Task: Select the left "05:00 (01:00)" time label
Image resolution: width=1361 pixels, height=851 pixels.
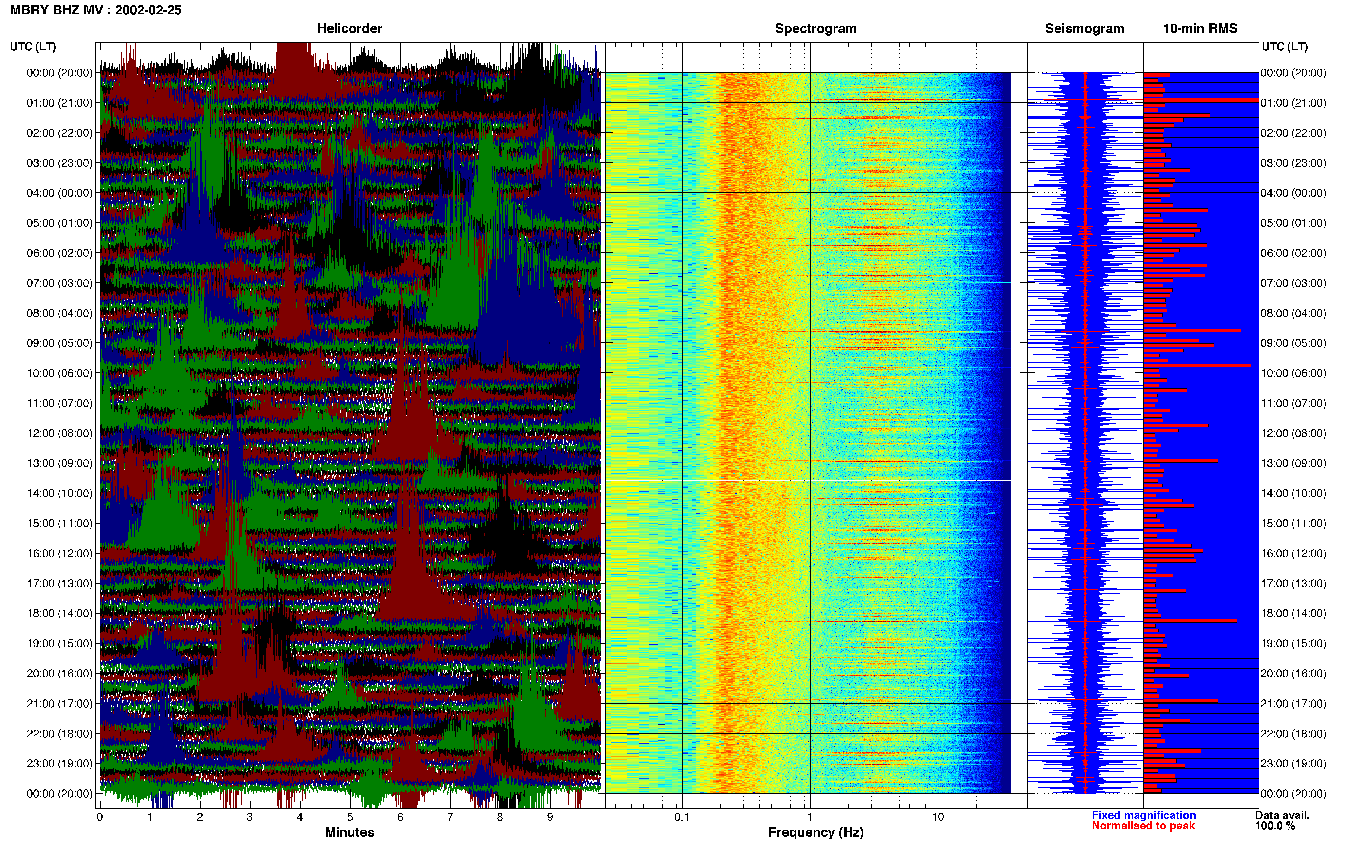Action: tap(60, 223)
